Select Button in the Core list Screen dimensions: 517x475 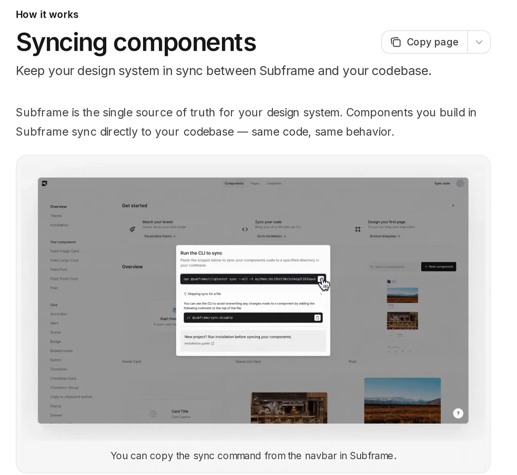(56, 360)
